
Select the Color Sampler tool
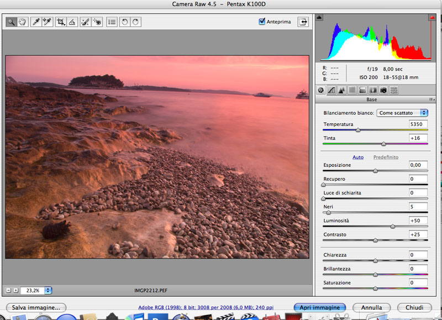(47, 22)
